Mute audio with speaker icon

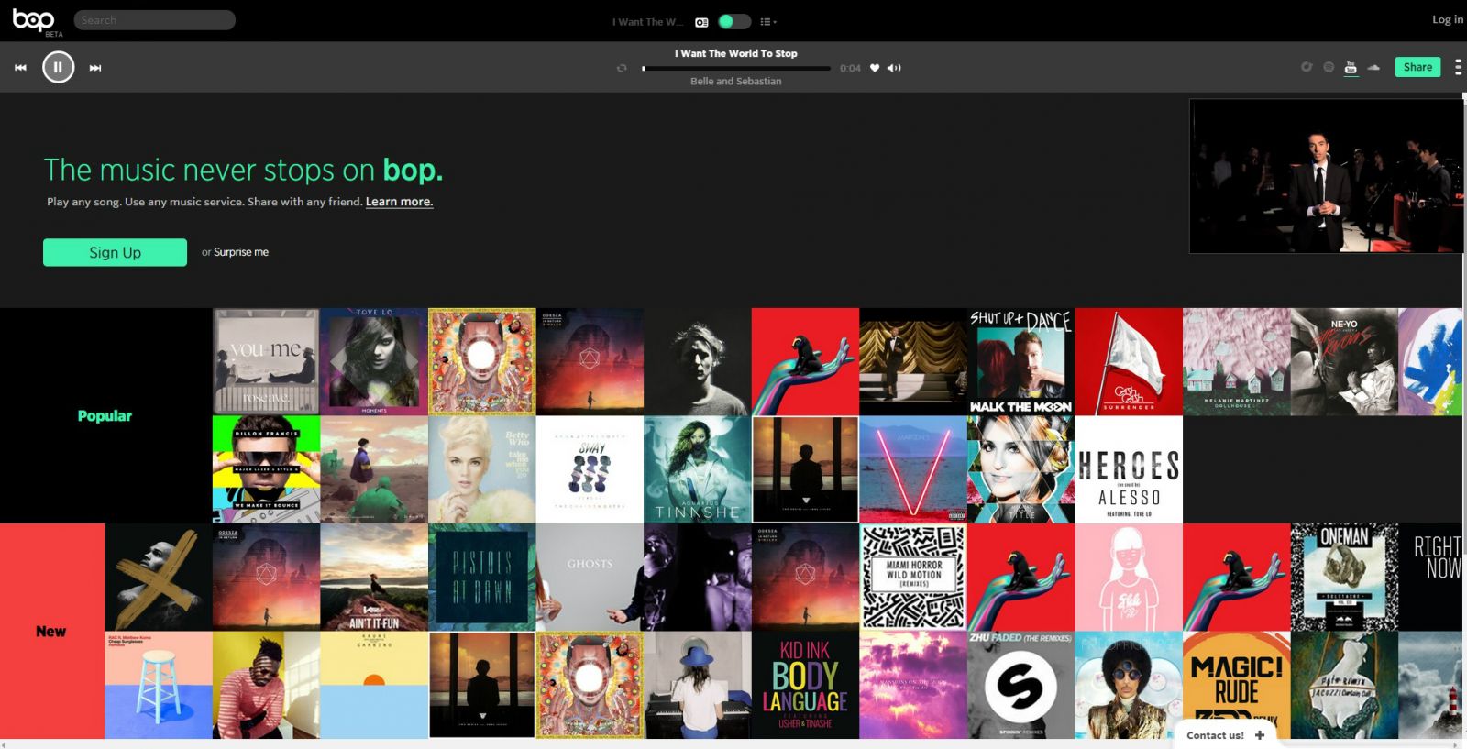tap(894, 68)
